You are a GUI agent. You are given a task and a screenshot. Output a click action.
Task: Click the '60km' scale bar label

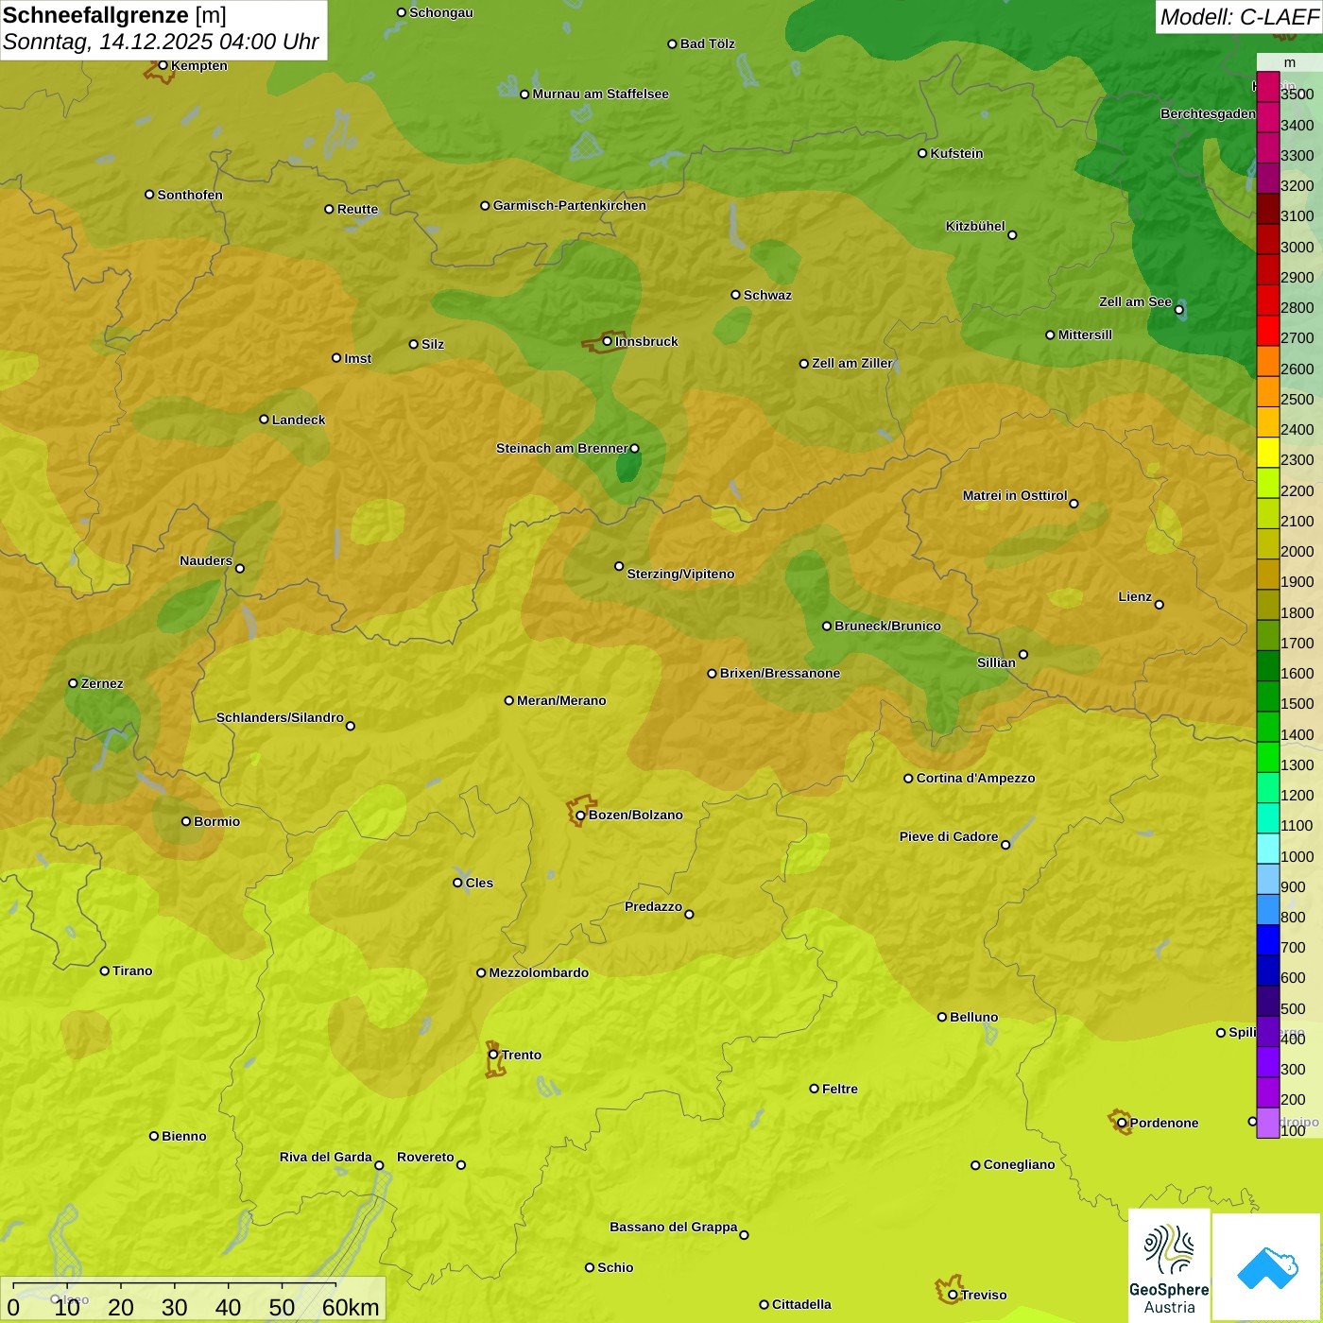pos(351,1307)
